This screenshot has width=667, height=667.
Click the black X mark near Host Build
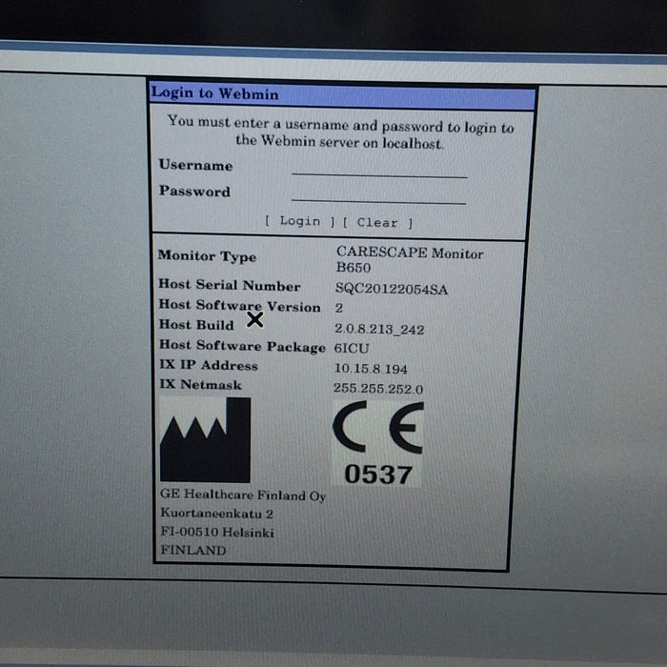254,320
